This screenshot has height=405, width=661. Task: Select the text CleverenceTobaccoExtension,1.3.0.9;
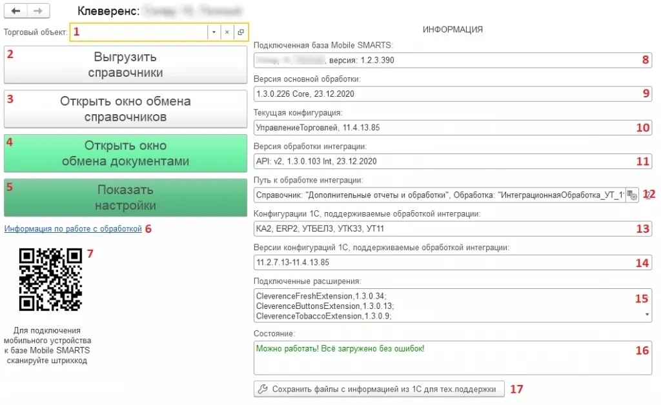tap(324, 316)
